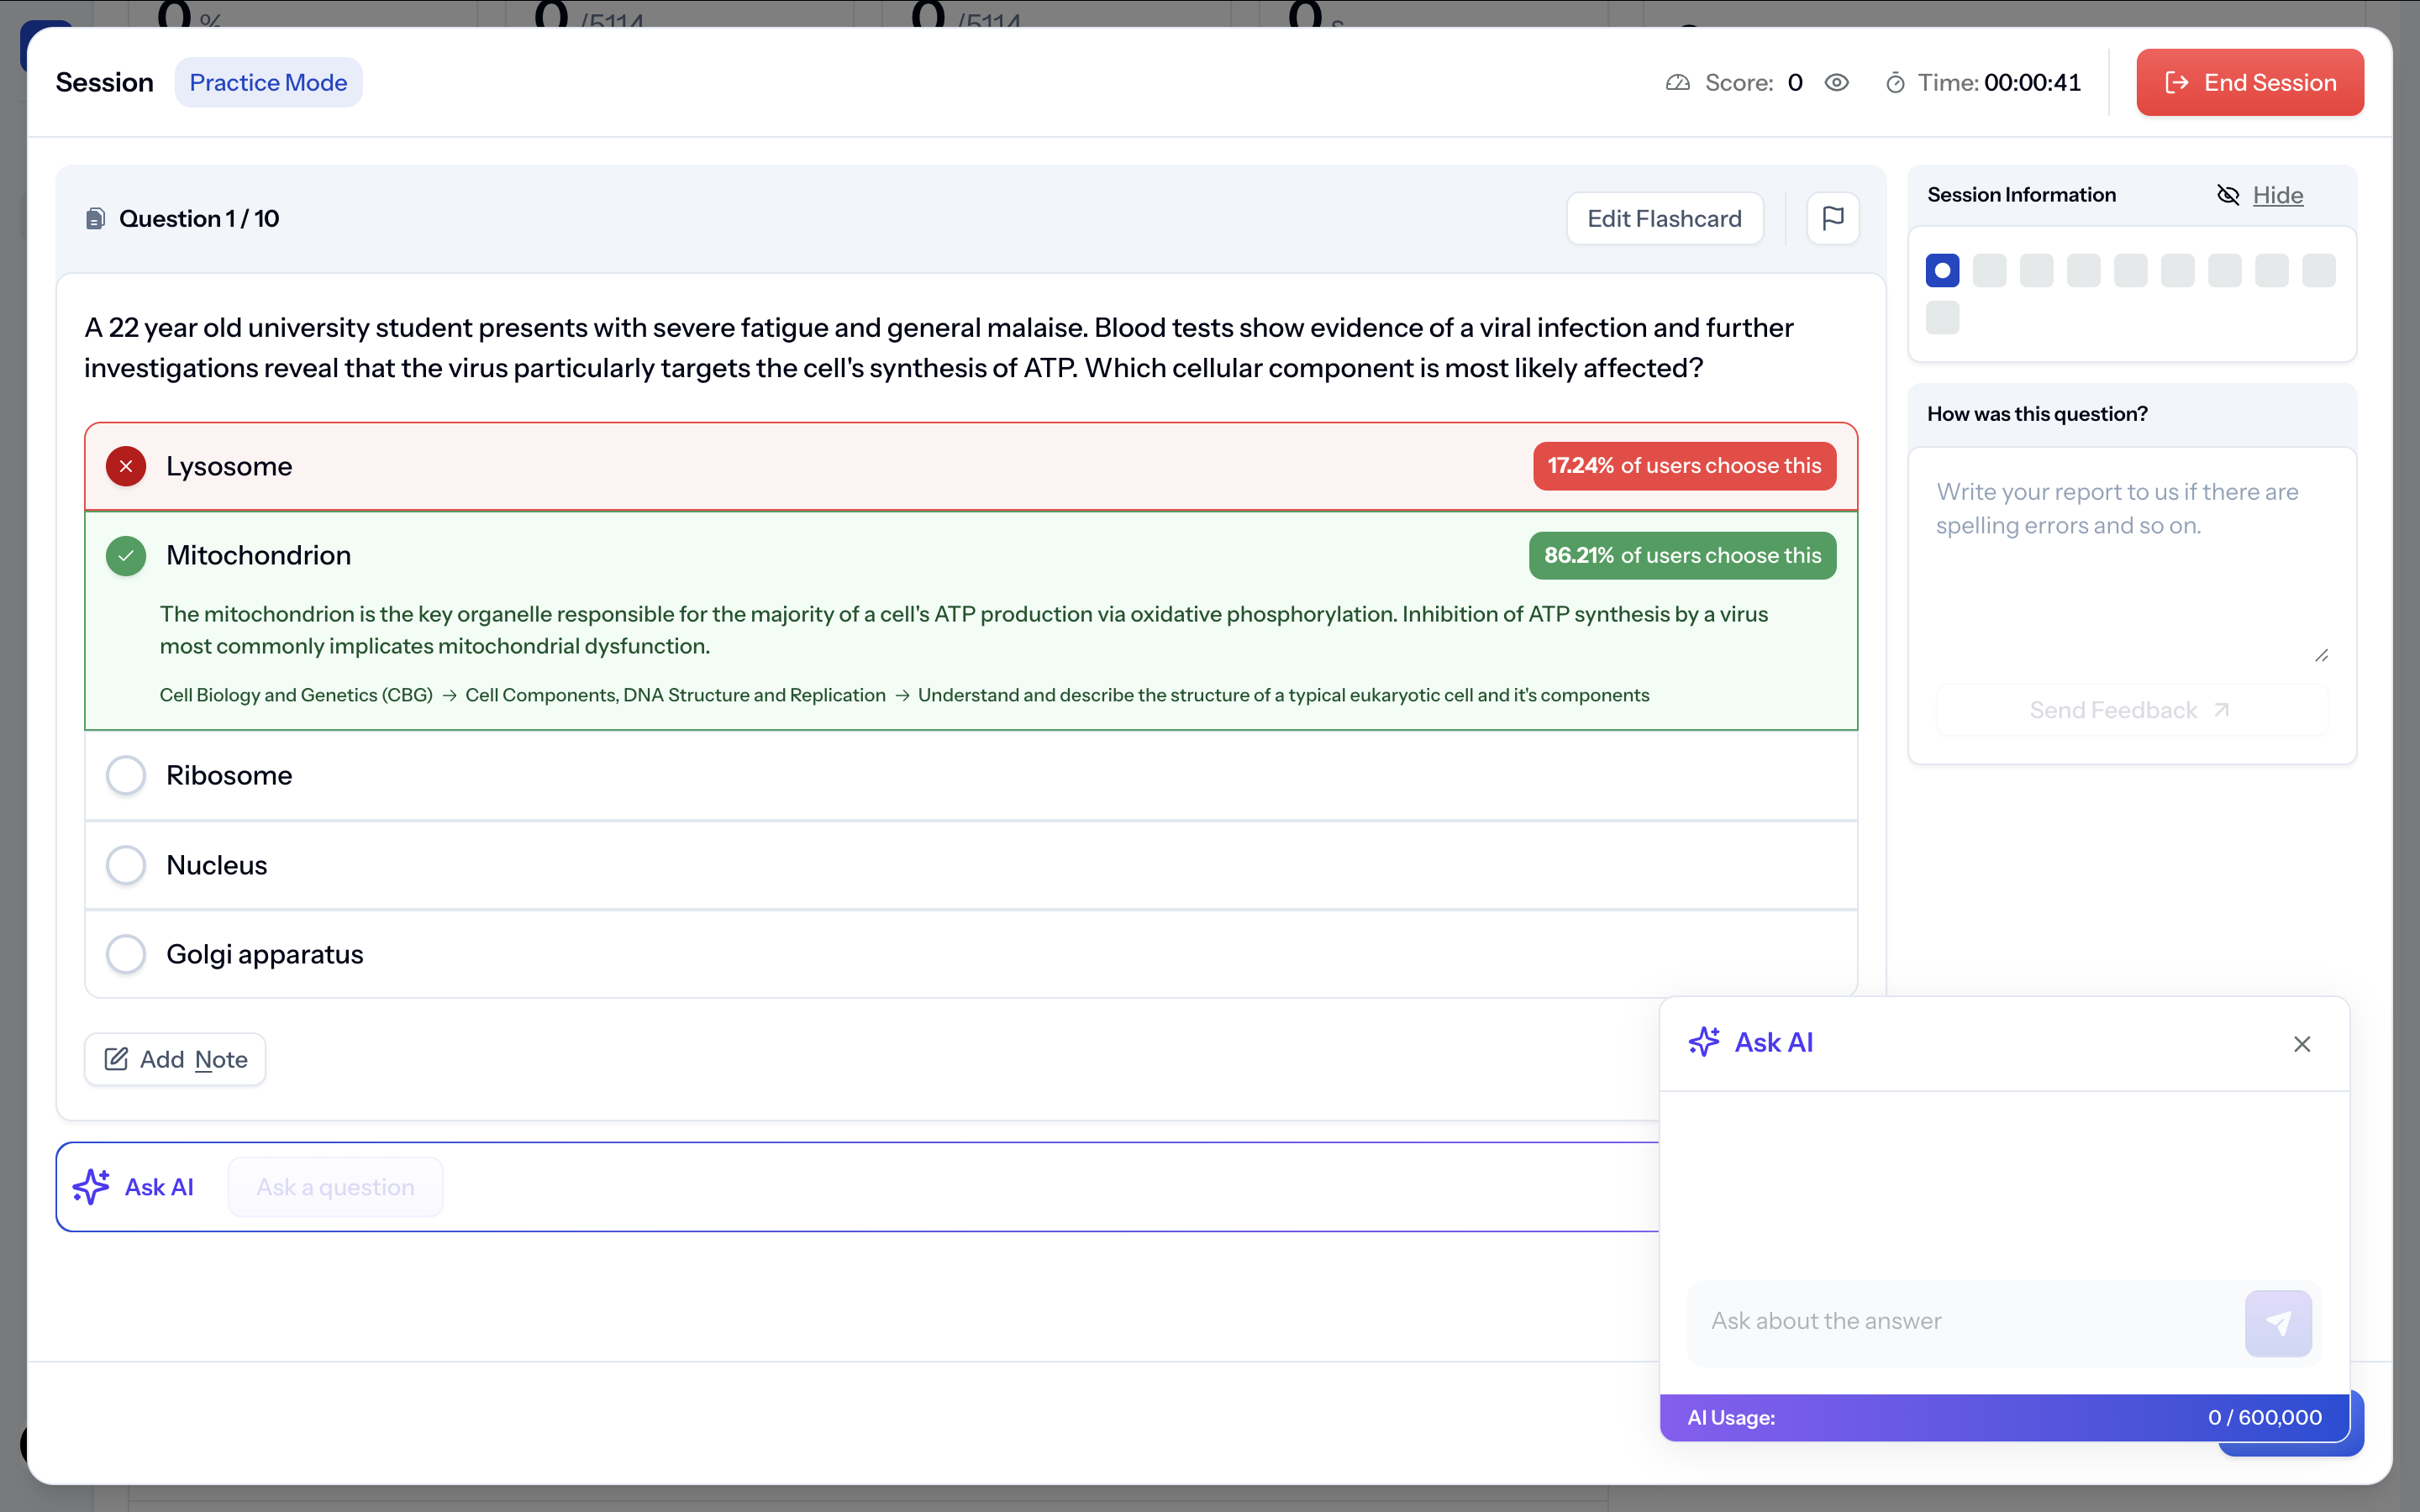Screen dimensions: 2420x1512
Task: Click End Session button
Action: (x=2249, y=83)
